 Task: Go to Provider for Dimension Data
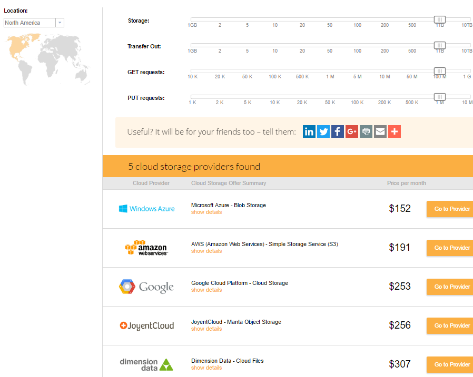coord(450,365)
